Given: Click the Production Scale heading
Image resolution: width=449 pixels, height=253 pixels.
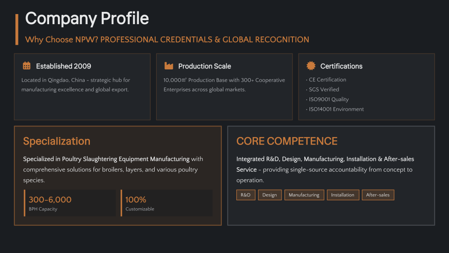Looking at the screenshot, I should 204,66.
